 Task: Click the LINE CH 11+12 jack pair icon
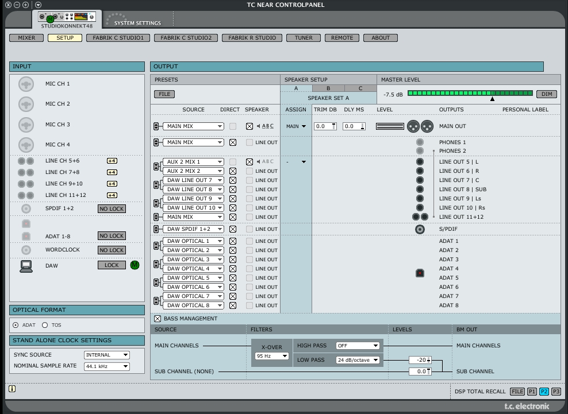pos(26,195)
